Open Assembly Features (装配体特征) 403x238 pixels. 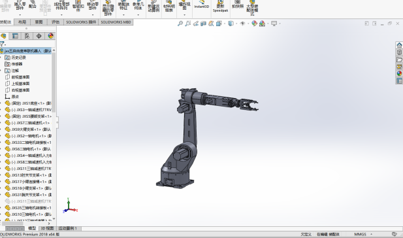point(123,5)
